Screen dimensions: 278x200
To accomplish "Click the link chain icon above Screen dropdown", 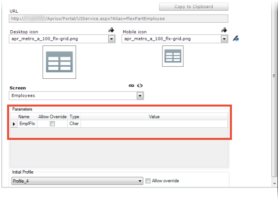I will coord(131,85).
